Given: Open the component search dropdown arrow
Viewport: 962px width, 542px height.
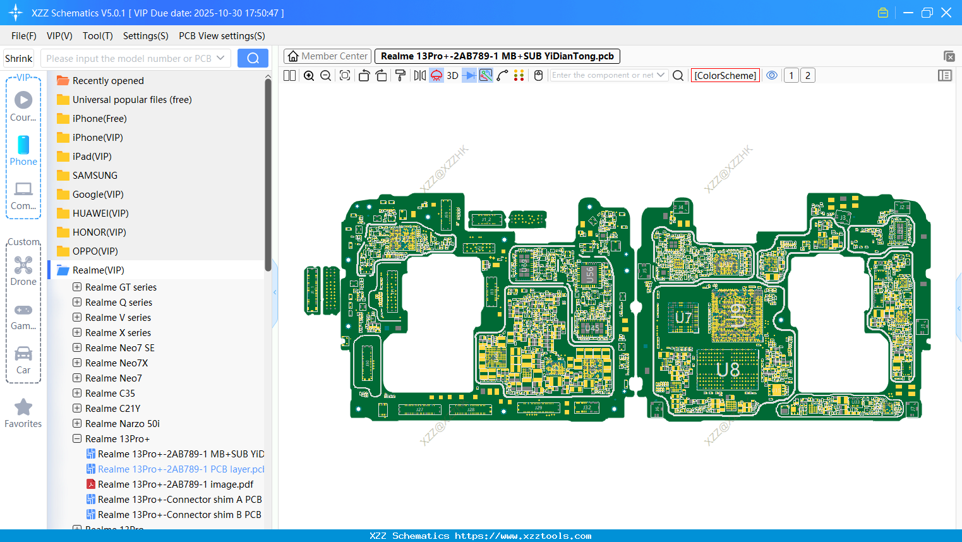Looking at the screenshot, I should (661, 75).
